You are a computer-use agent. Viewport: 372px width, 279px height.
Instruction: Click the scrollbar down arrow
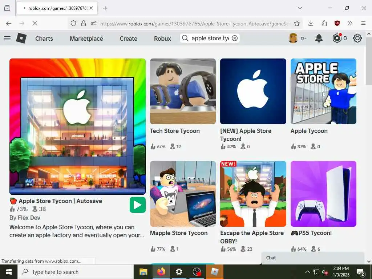(x=369, y=262)
